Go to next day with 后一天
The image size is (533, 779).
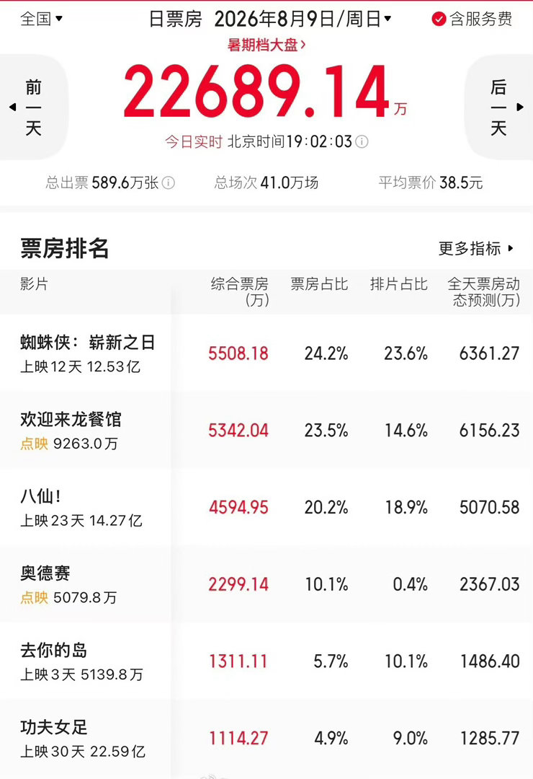(498, 107)
